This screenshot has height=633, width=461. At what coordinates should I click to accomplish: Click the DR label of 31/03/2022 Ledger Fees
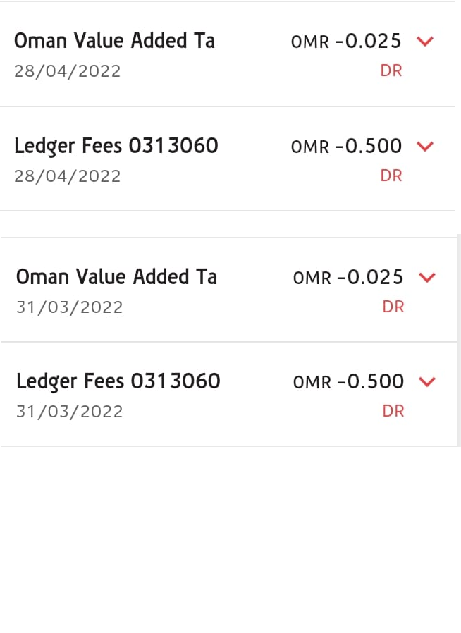pos(393,411)
